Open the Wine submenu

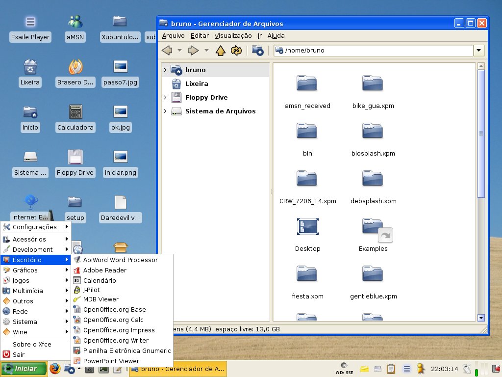(35, 332)
